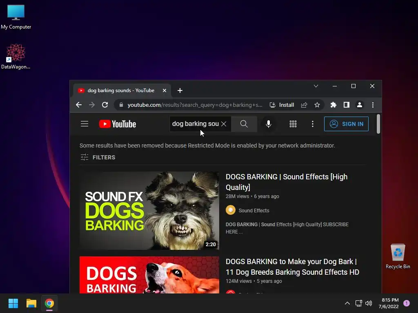Image resolution: width=418 pixels, height=313 pixels.
Task: Clear the search box with the X
Action: (224, 124)
